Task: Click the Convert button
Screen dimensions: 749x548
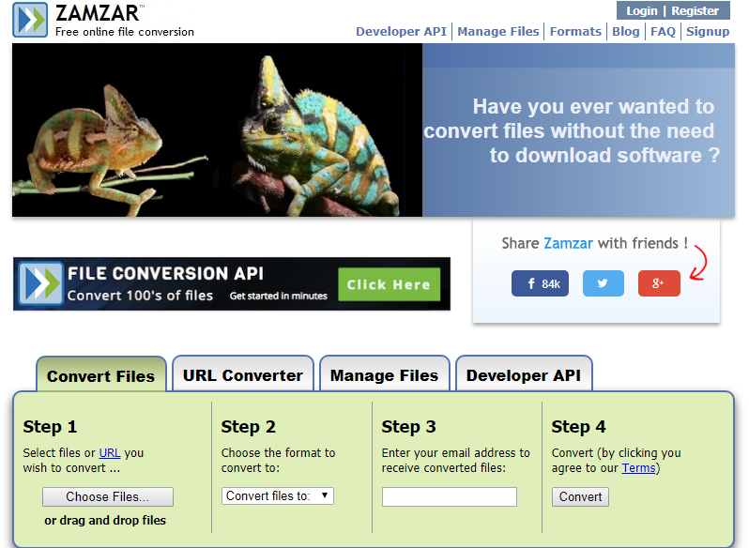Action: pos(580,496)
